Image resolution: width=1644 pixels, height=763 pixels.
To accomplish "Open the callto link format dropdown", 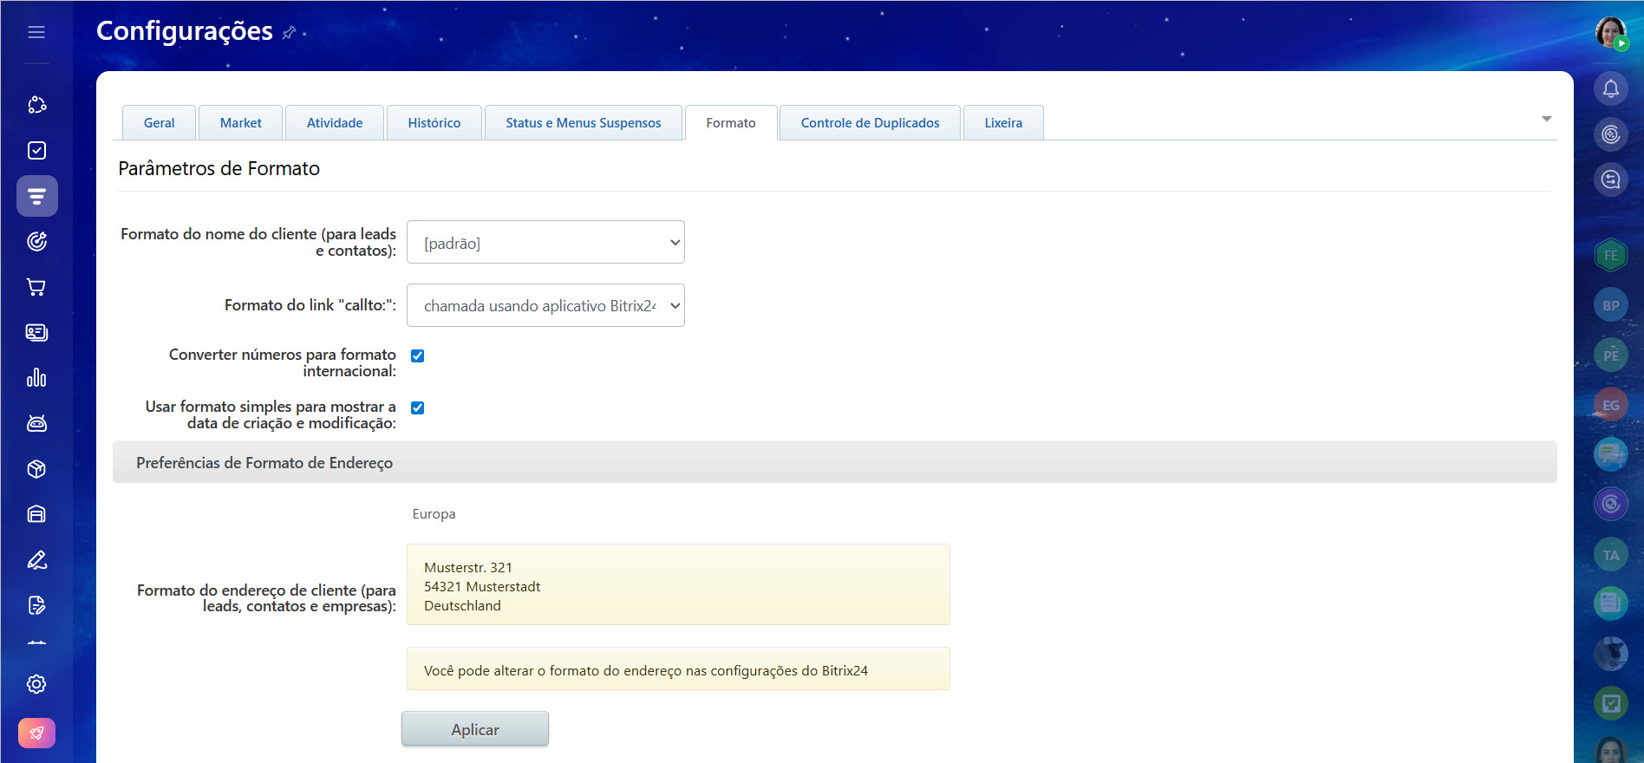I will point(545,305).
